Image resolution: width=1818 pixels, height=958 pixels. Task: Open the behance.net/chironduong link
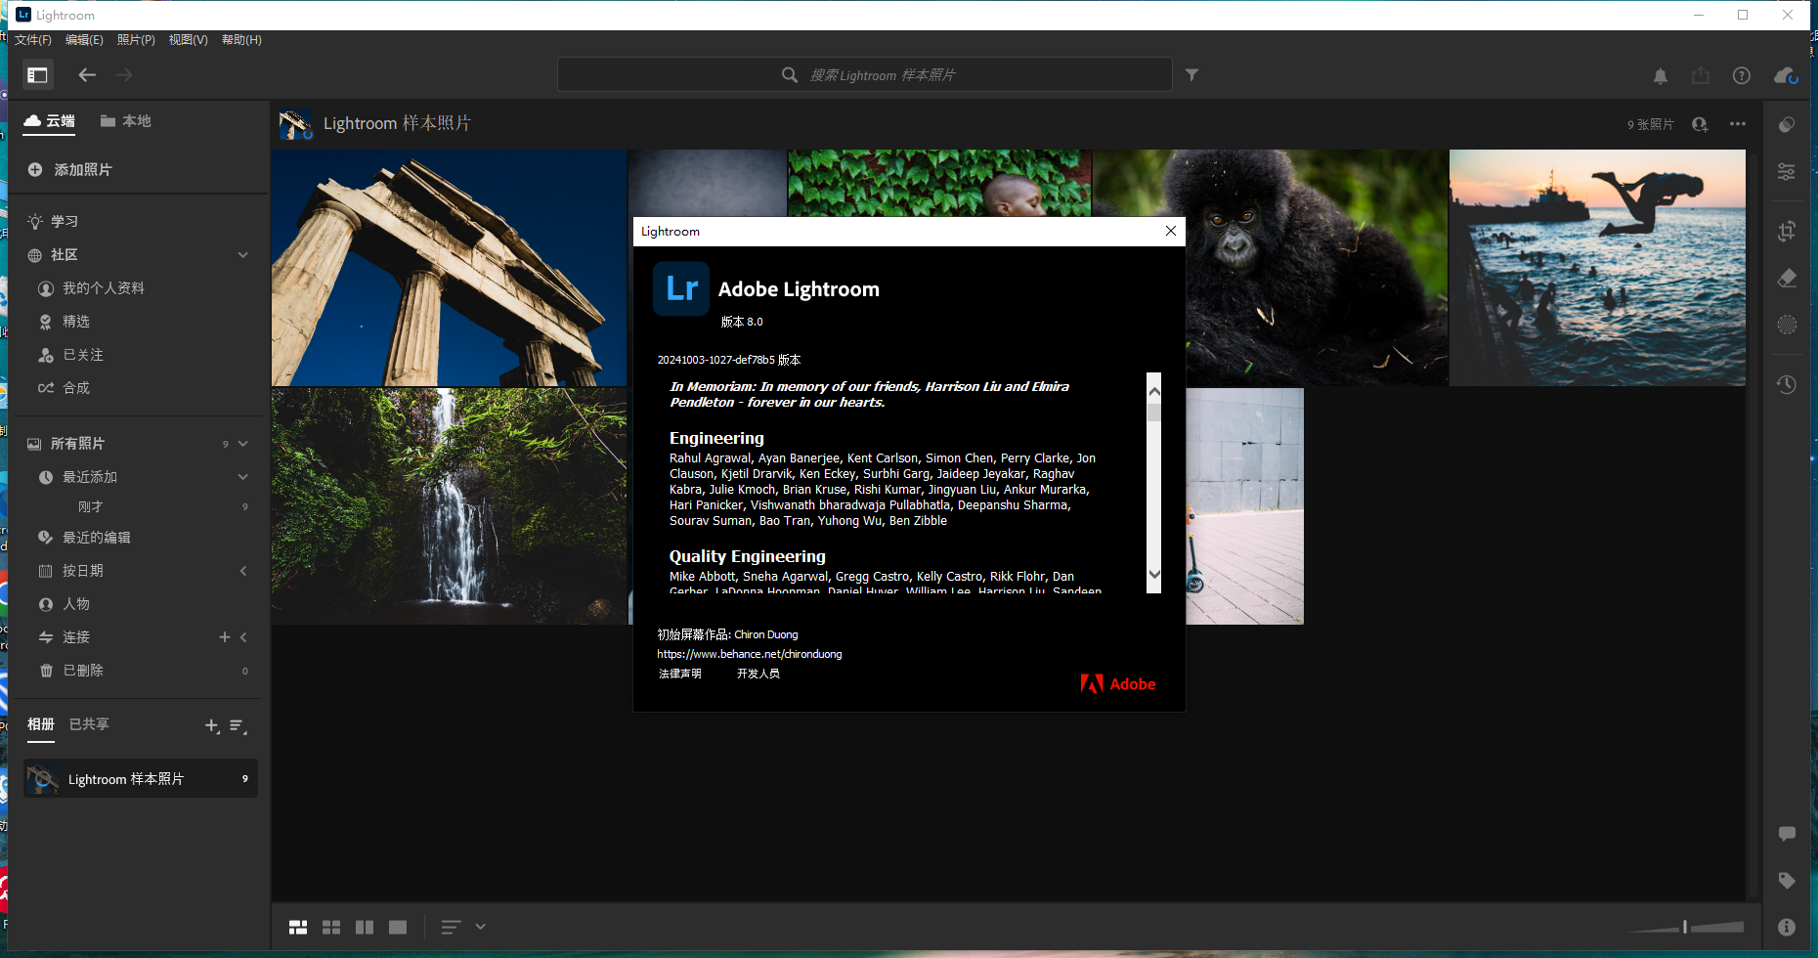(x=749, y=653)
